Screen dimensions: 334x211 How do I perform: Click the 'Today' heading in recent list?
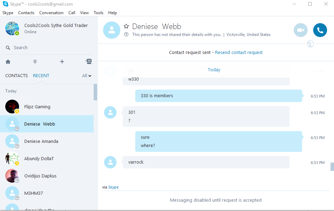tap(11, 91)
